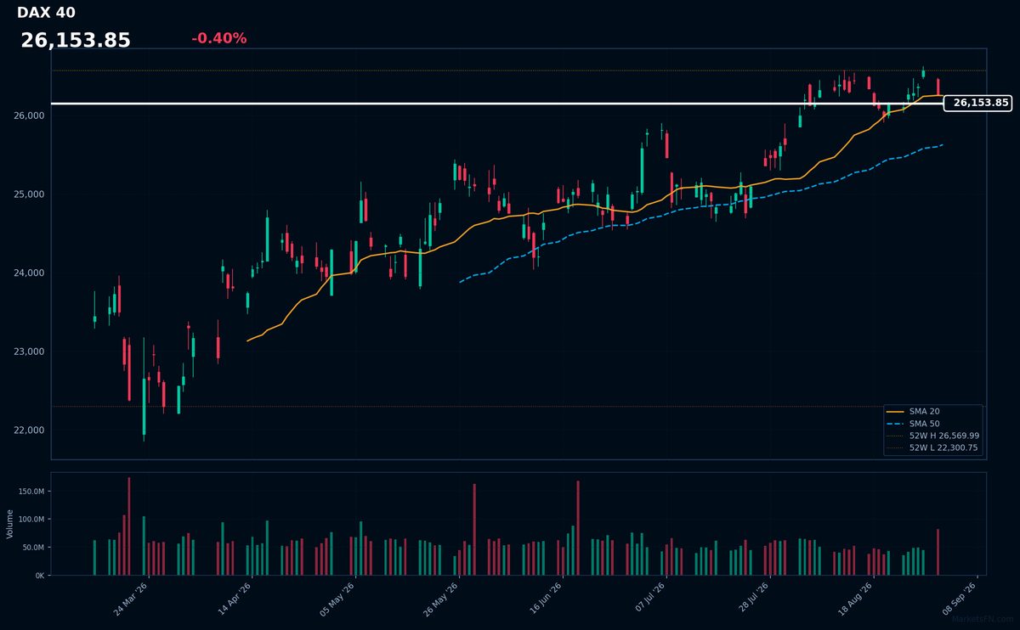Screen dimensions: 1020x630
Task: Click the DAX 40 title
Action: pyautogui.click(x=46, y=13)
